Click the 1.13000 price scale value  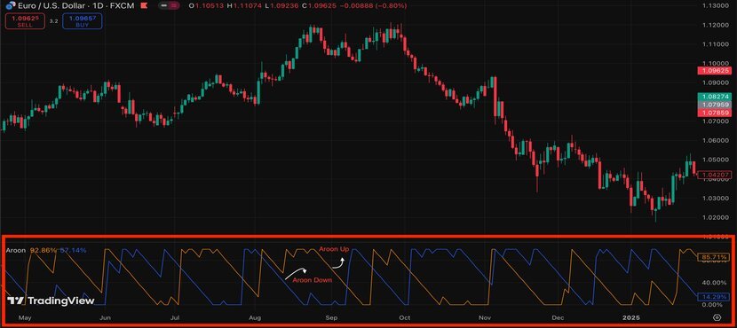coord(715,5)
